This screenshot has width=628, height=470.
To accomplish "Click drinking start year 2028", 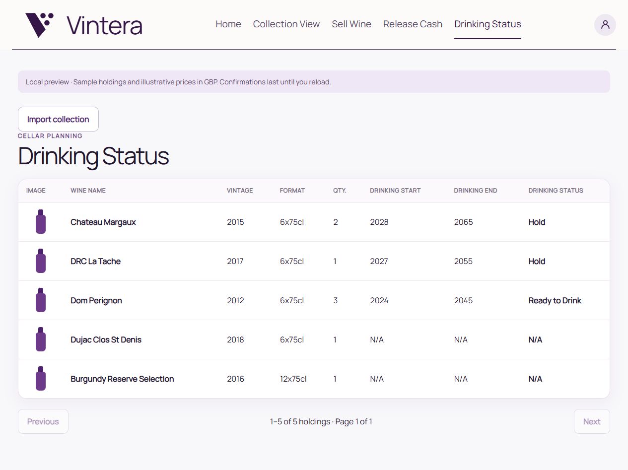I will (x=379, y=222).
